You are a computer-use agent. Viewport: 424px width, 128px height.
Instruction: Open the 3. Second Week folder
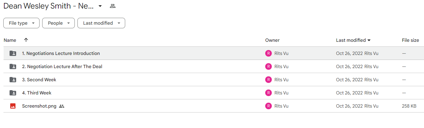[x=39, y=80]
